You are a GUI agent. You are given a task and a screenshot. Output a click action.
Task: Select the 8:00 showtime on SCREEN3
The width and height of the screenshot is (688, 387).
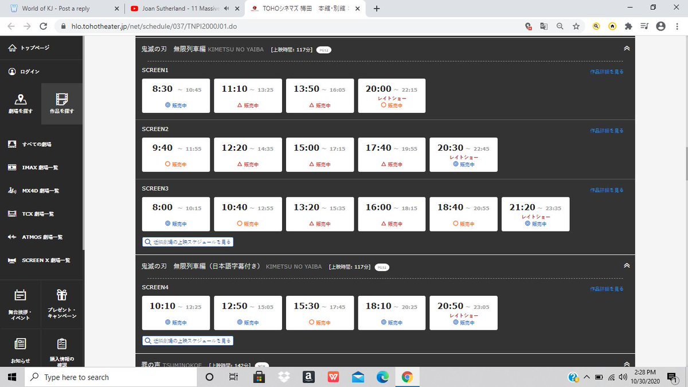tap(176, 214)
